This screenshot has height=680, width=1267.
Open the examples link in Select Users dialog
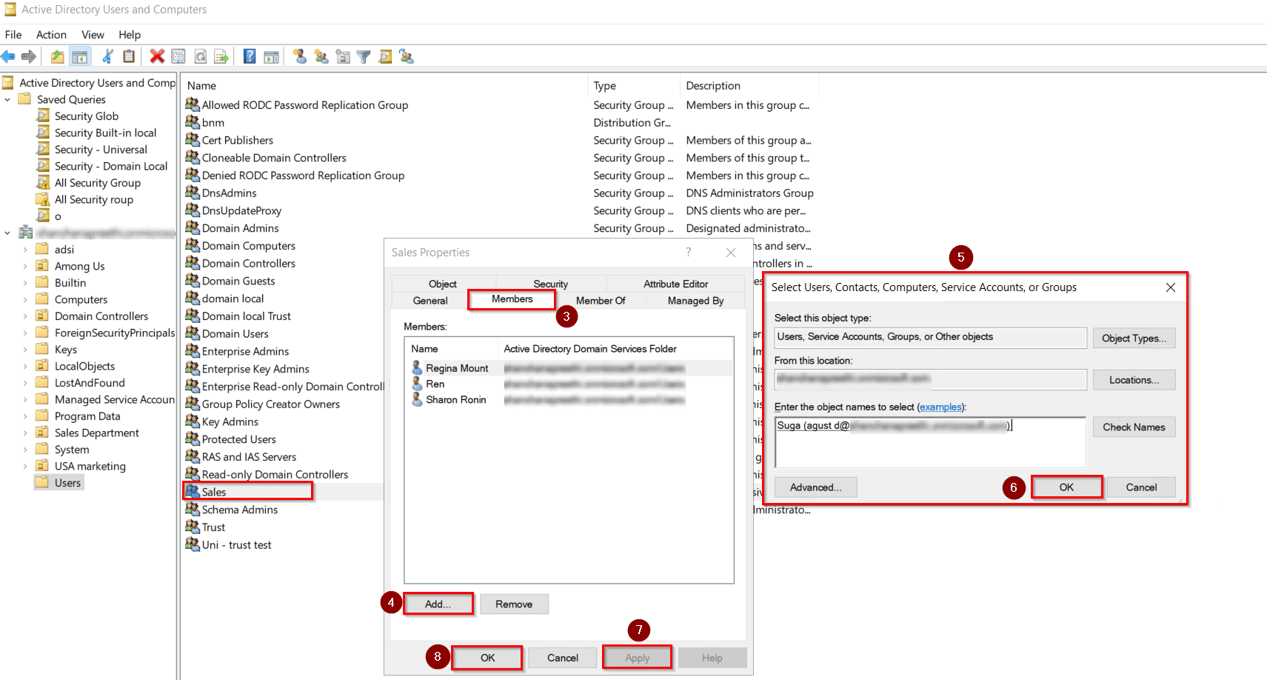click(x=940, y=407)
